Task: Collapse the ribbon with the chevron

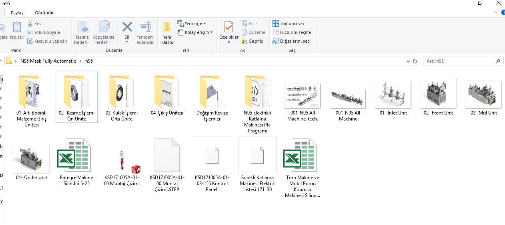Action: click(495, 13)
